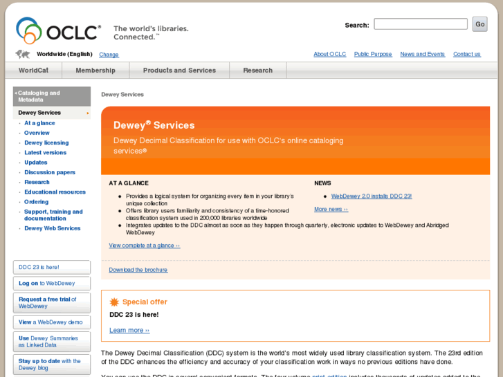Image resolution: width=503 pixels, height=377 pixels.
Task: Click the Go search button
Action: pos(479,24)
